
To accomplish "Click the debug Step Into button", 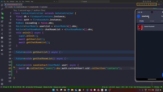I will pyautogui.click(x=144, y=4).
